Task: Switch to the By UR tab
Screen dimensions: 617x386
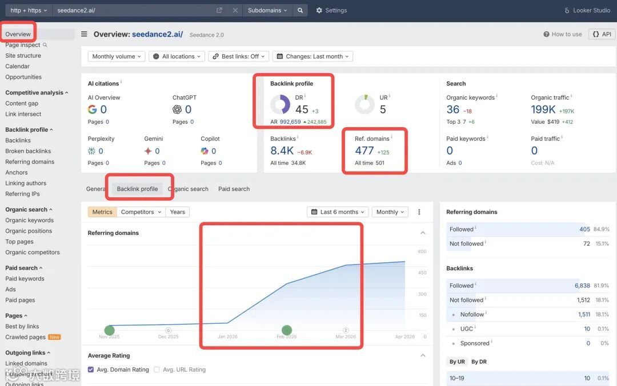Action: pyautogui.click(x=457, y=361)
